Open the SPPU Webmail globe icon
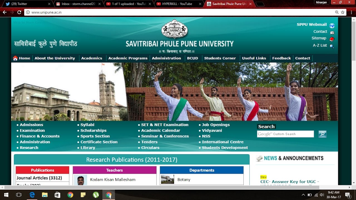Viewport: 356px width, 200px height. point(332,26)
